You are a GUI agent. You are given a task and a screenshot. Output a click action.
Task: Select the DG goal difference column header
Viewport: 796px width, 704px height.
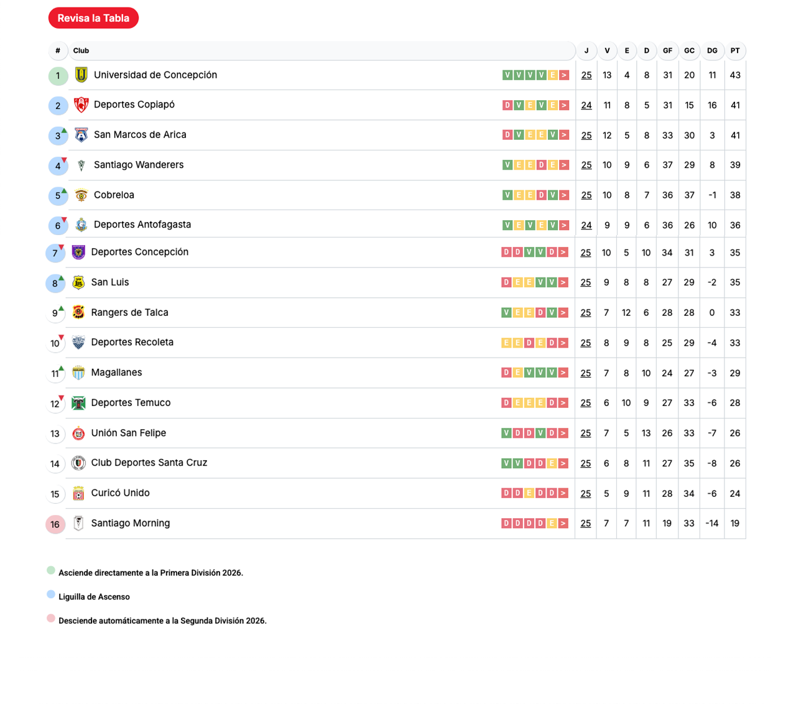[x=712, y=51]
